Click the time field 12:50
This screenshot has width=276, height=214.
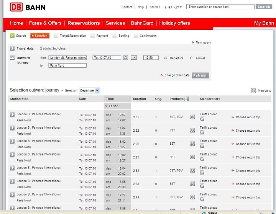[x=151, y=58]
